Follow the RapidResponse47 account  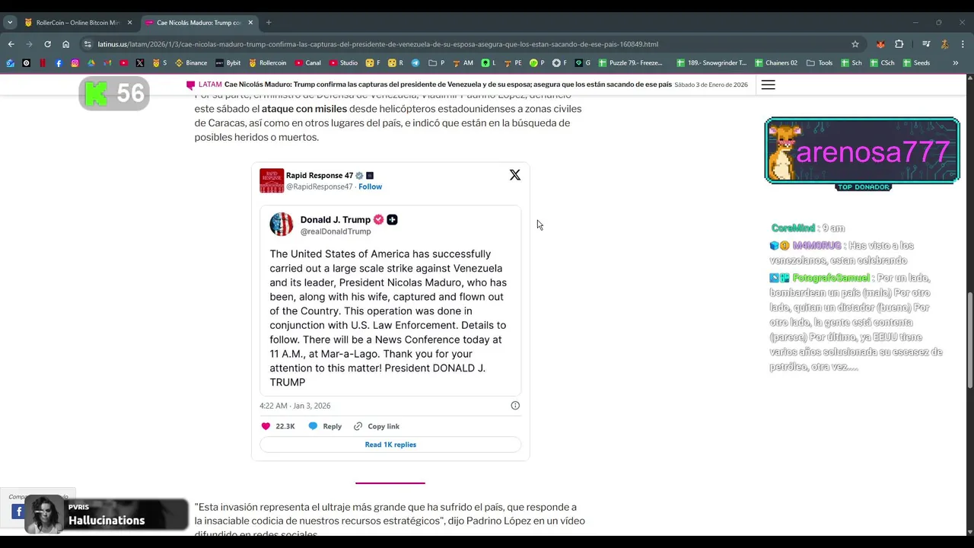[x=371, y=186]
